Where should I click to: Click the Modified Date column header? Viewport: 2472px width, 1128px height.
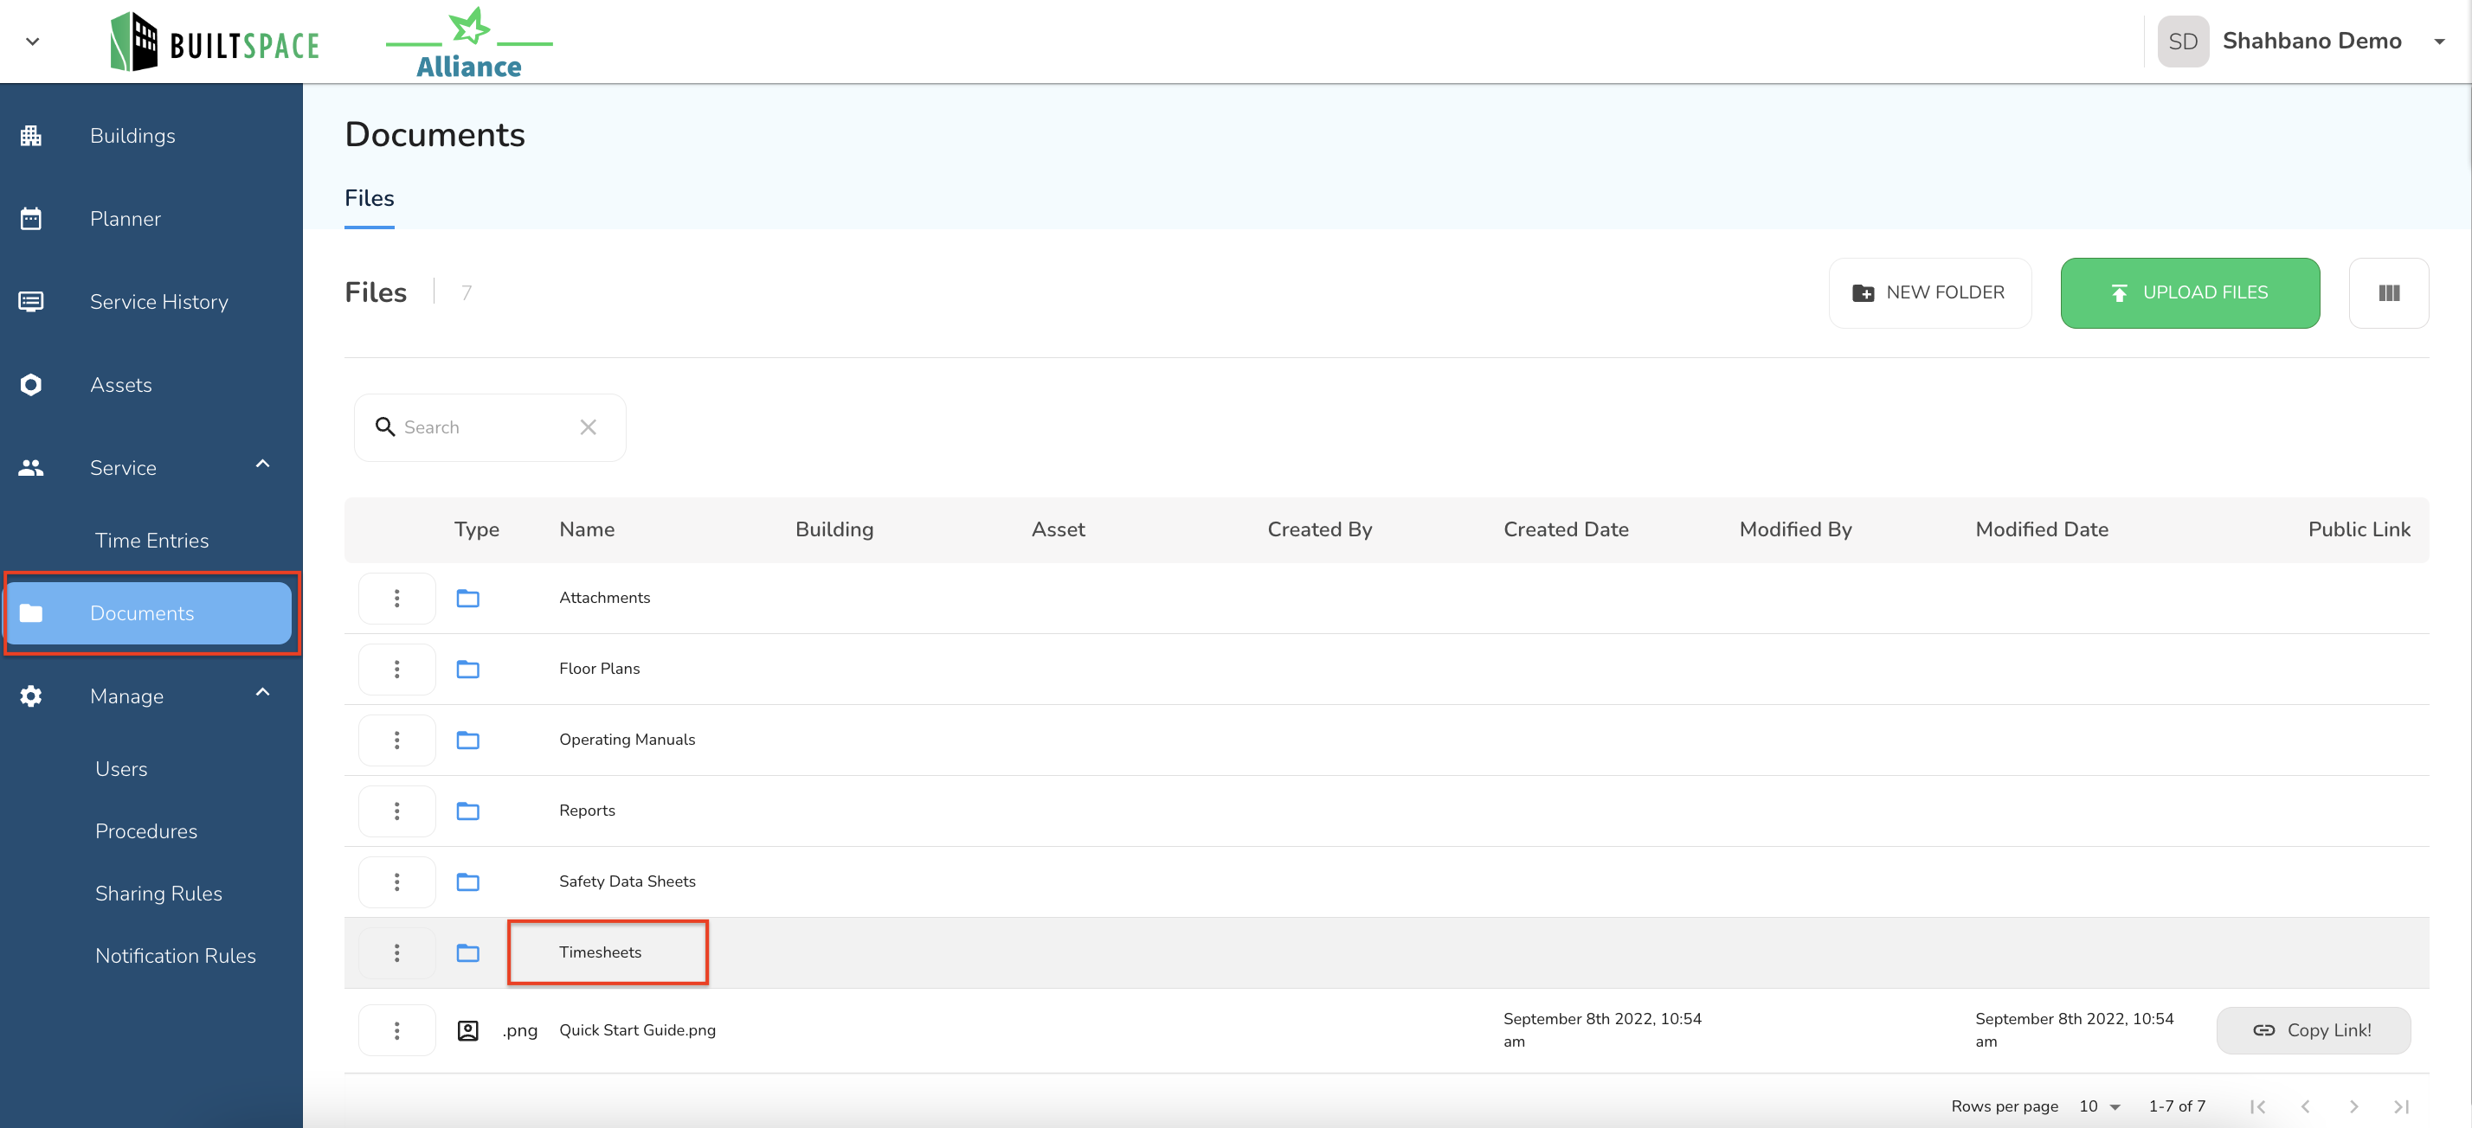[x=2042, y=529]
